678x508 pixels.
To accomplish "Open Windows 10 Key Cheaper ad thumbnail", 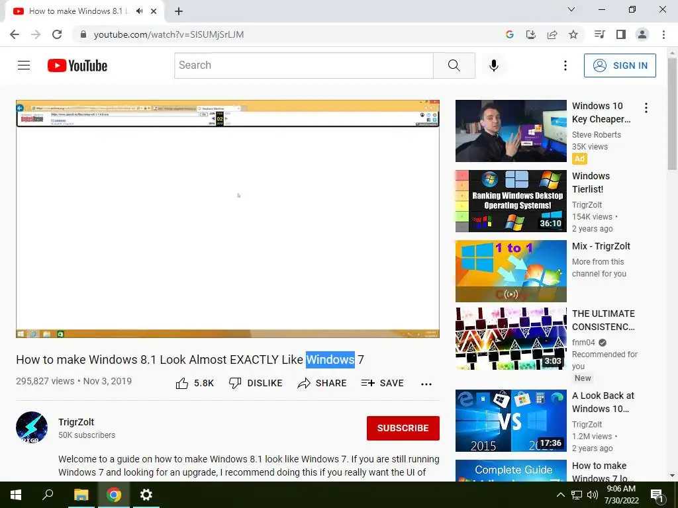I will pos(511,131).
